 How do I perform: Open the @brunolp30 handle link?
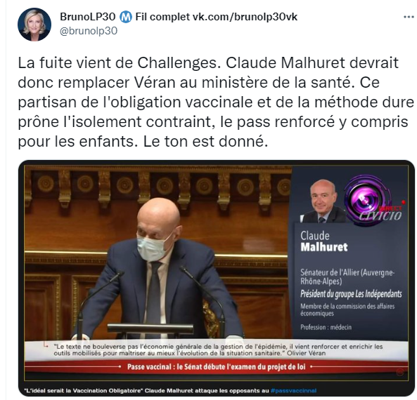pos(89,31)
